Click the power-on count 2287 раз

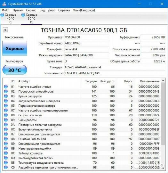[x=153, y=55]
